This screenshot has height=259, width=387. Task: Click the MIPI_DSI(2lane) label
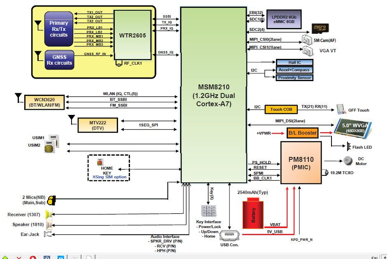click(x=290, y=121)
